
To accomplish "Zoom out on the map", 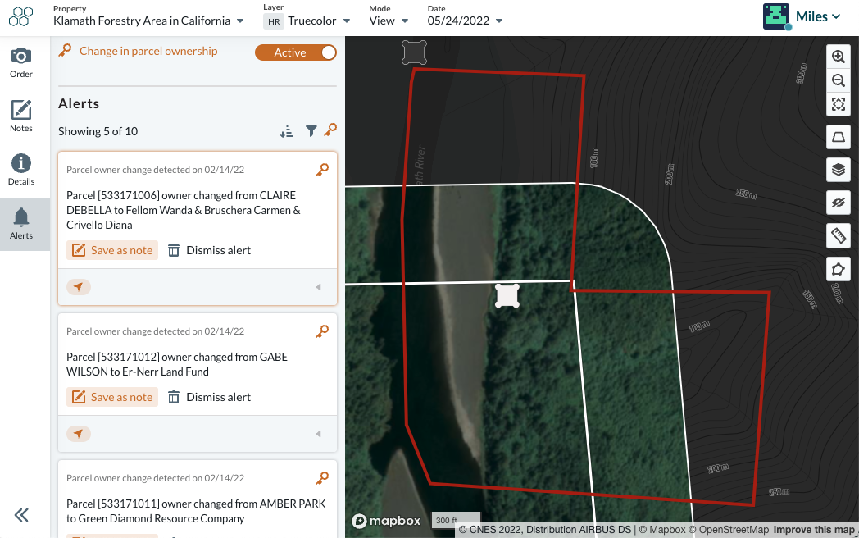I will tap(839, 80).
